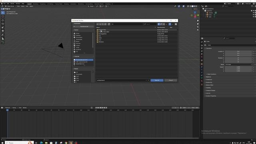256x144 pixels.
Task: Create a new folder in file browser
Action: 109,24
